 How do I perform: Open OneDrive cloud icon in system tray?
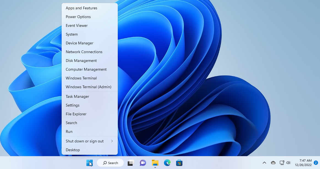click(273, 163)
